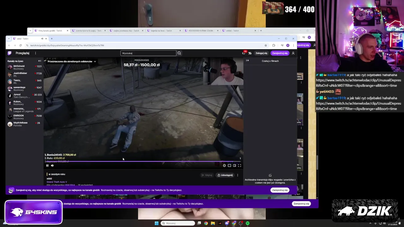
Task: Open browser extensions puzzle icon
Action: tap(274, 45)
